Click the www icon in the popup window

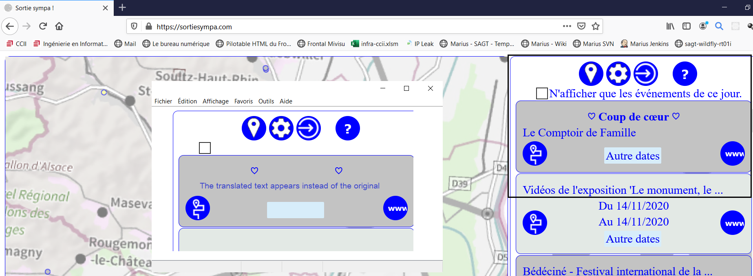(395, 208)
